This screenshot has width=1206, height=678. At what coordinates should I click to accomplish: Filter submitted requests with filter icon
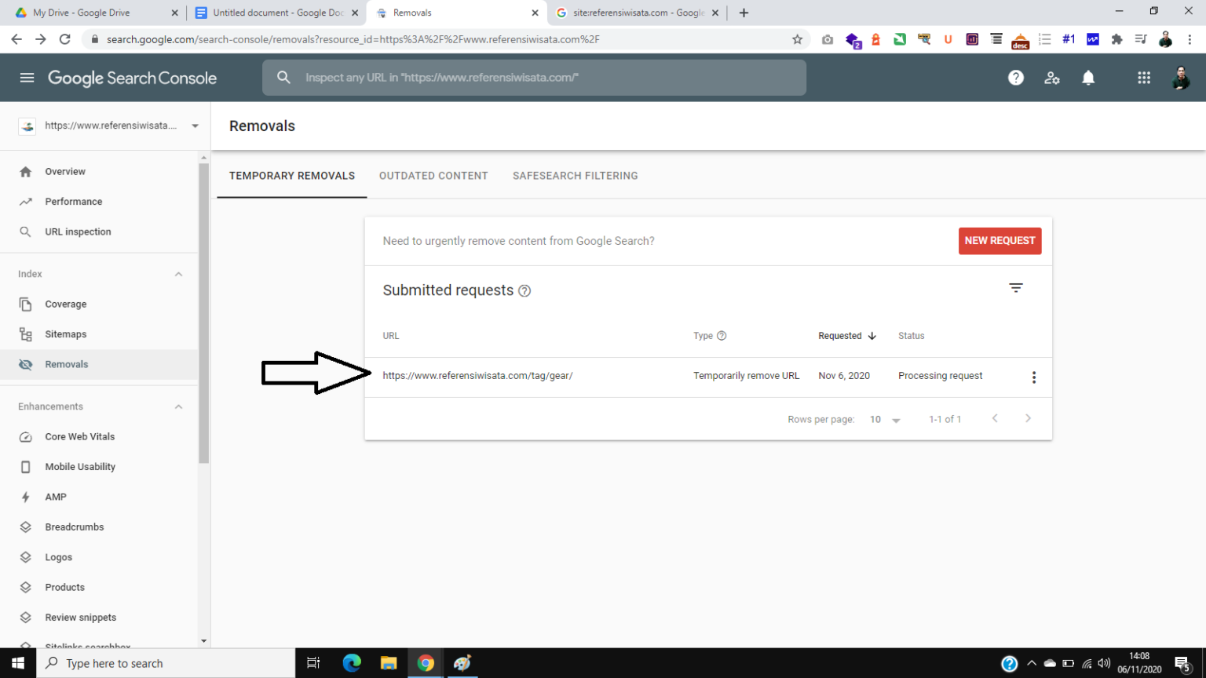pyautogui.click(x=1015, y=288)
